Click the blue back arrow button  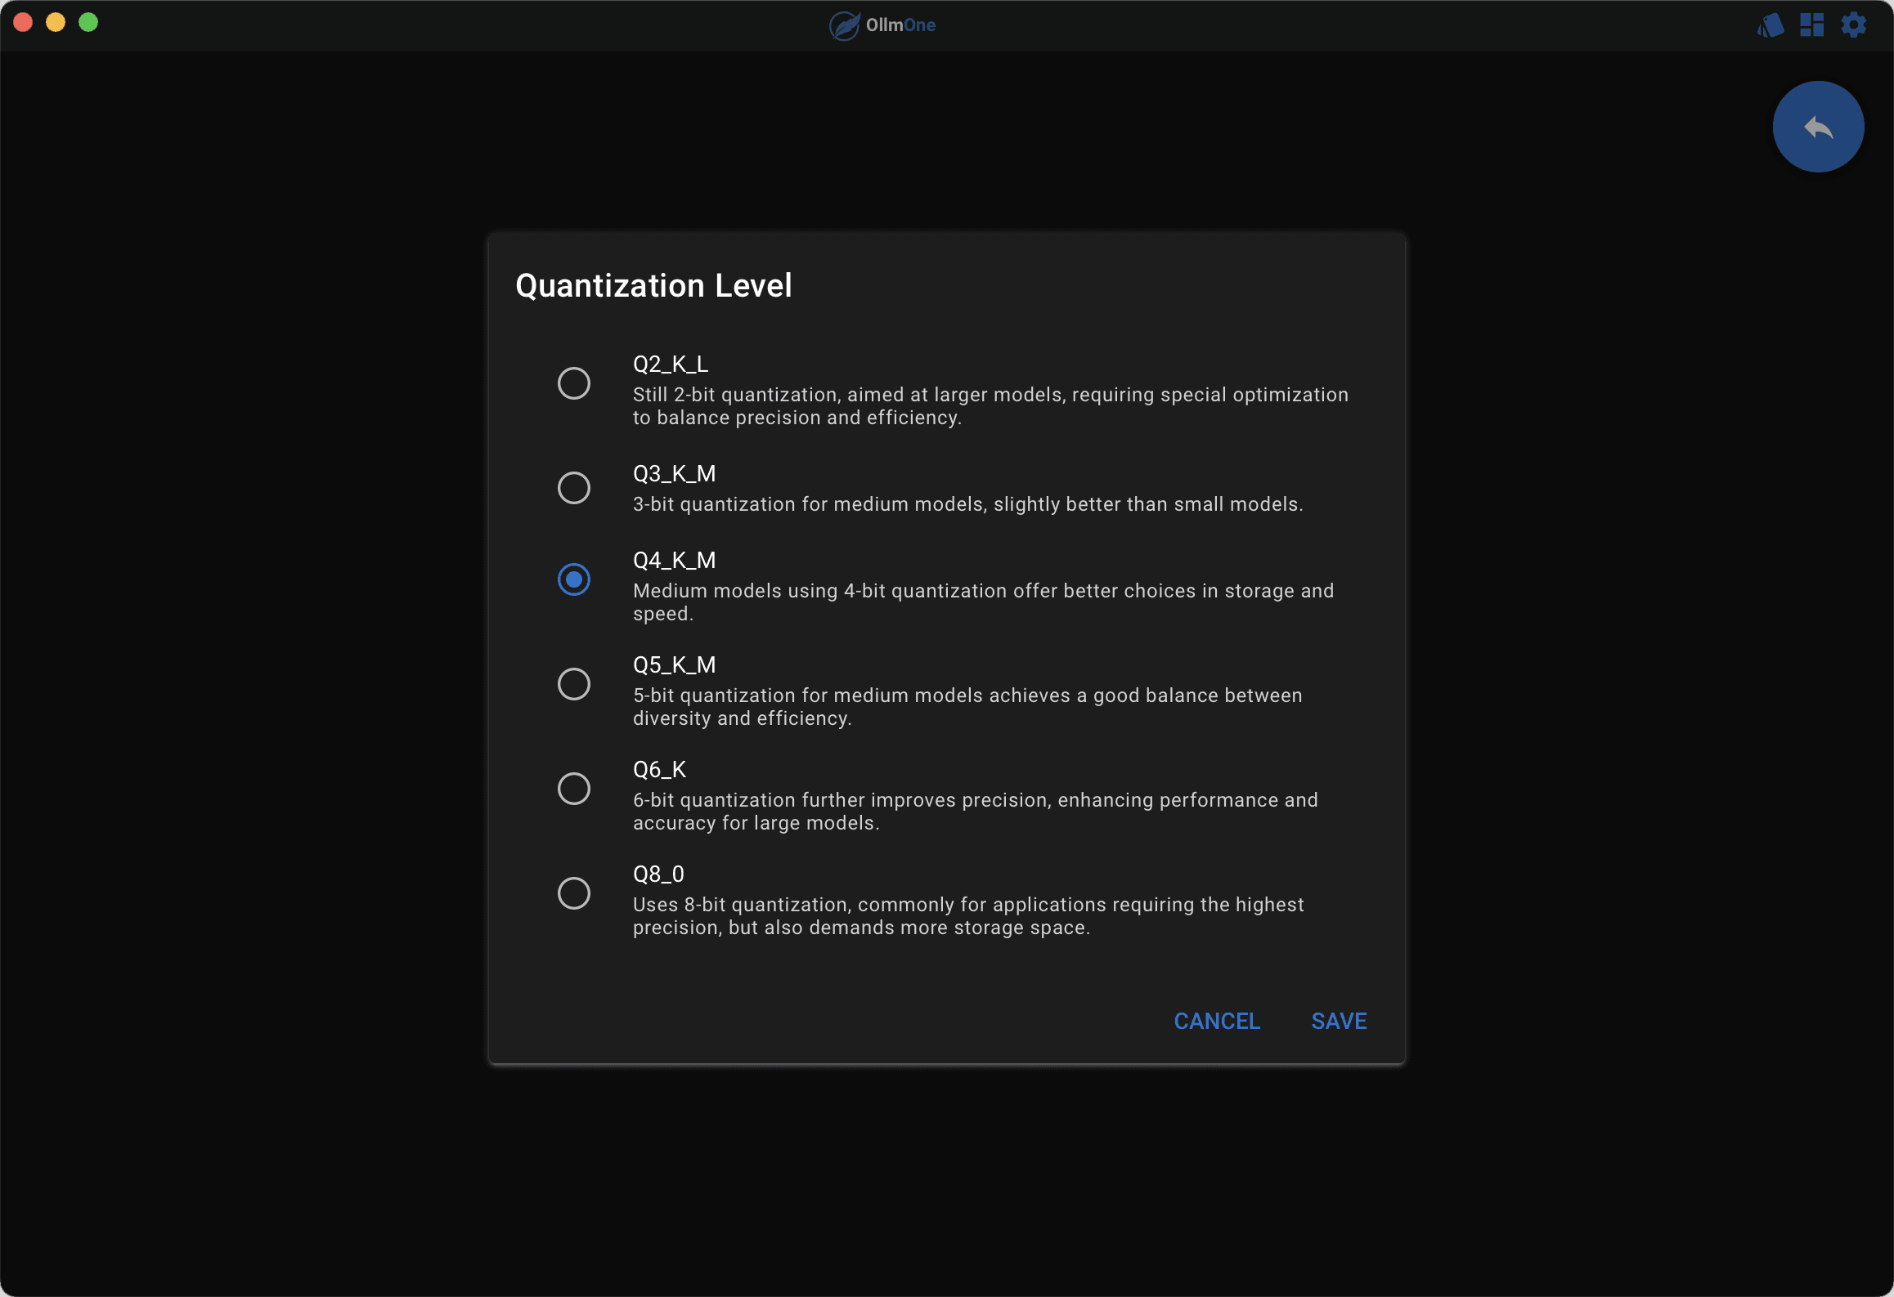pyautogui.click(x=1818, y=127)
